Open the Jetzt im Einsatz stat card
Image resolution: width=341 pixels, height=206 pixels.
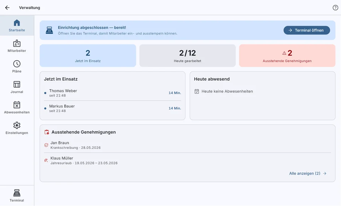[88, 56]
